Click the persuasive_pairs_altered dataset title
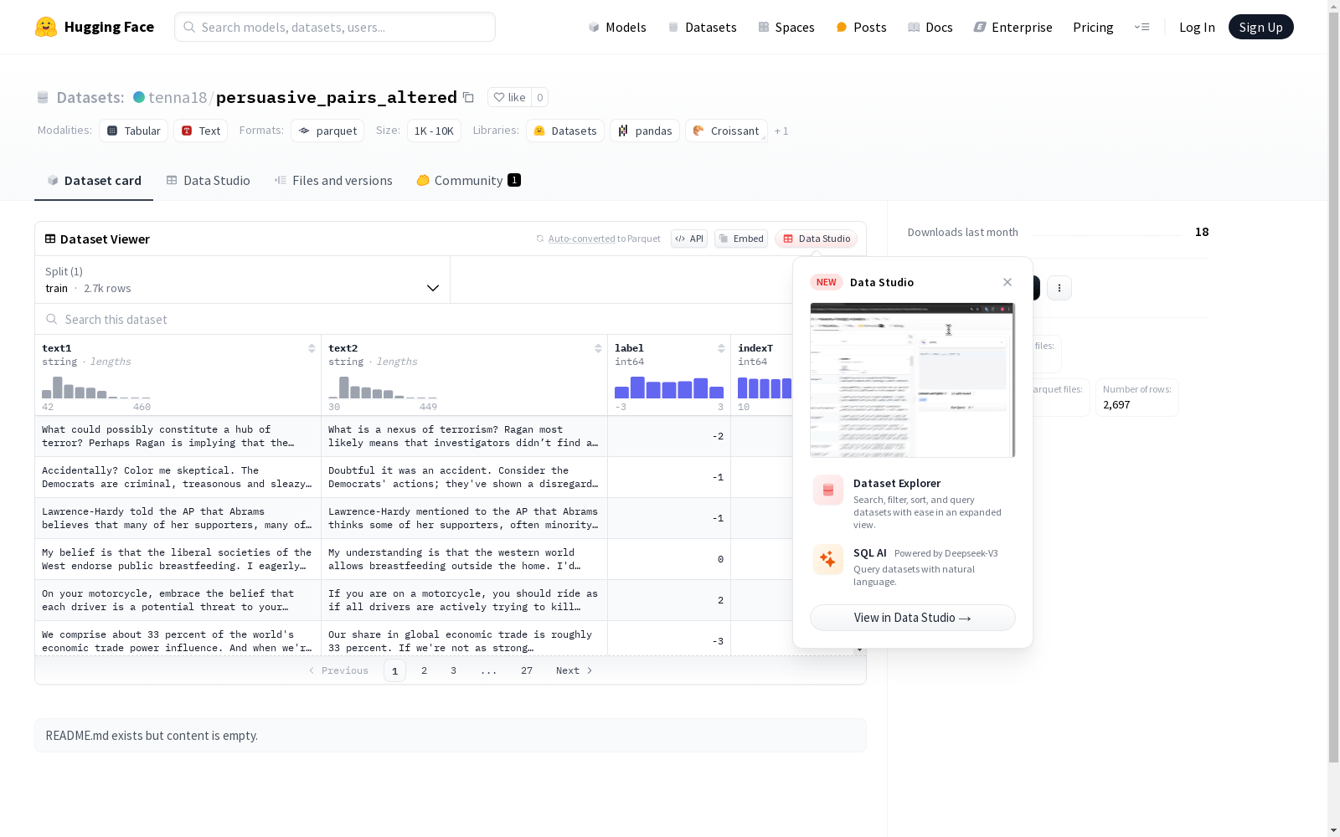 (x=337, y=97)
